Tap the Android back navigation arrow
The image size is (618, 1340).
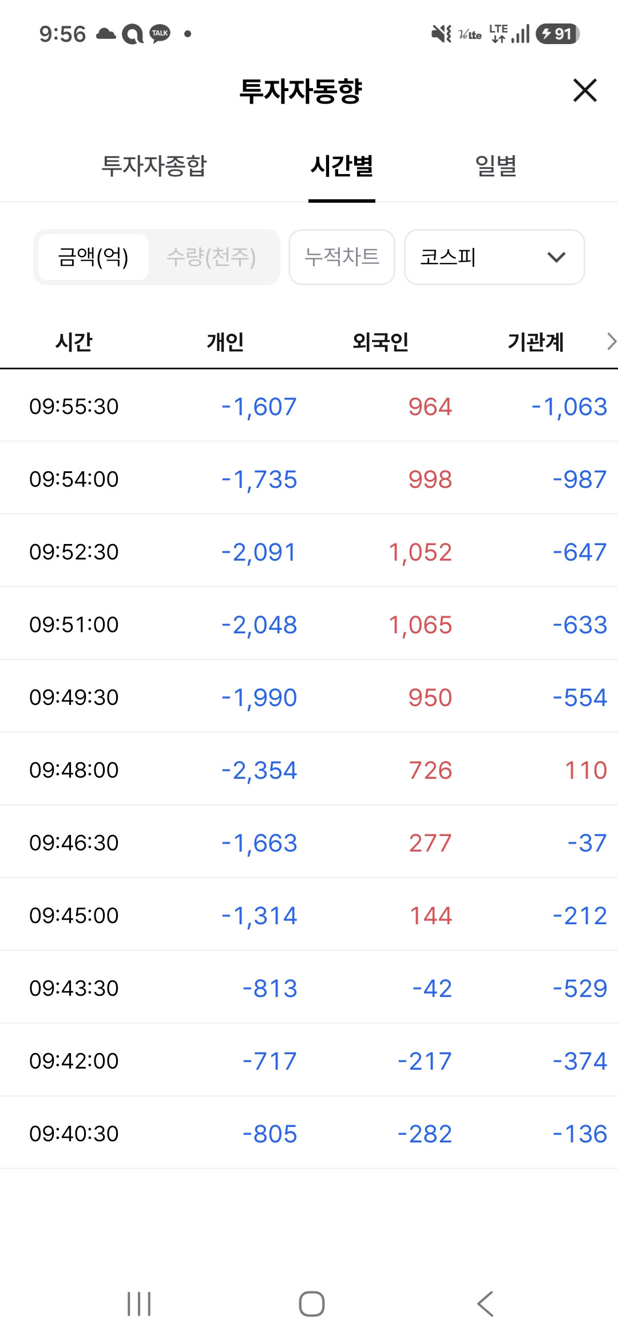tap(485, 1304)
